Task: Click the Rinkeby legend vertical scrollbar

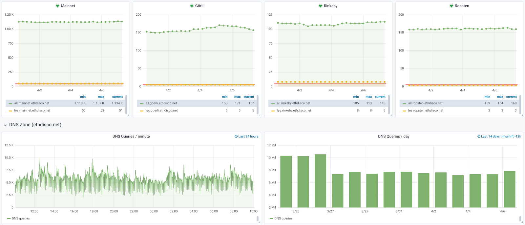Action: [389, 104]
